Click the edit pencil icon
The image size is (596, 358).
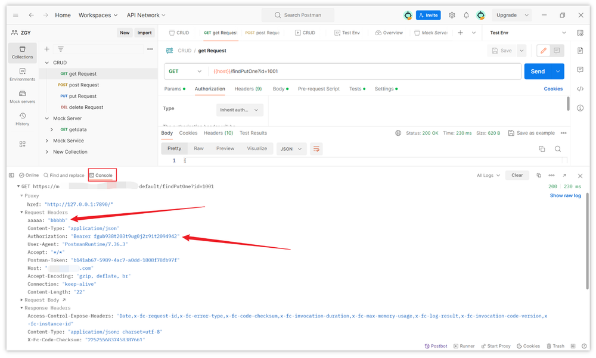[x=544, y=51]
